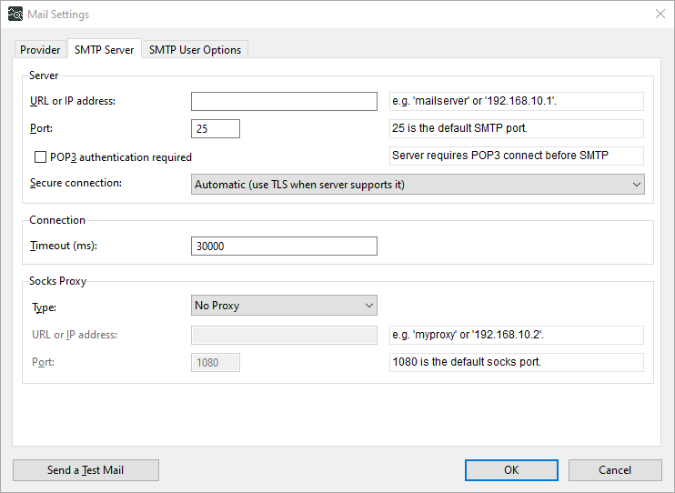Switch to the Provider tab
This screenshot has height=493, width=675.
(40, 50)
